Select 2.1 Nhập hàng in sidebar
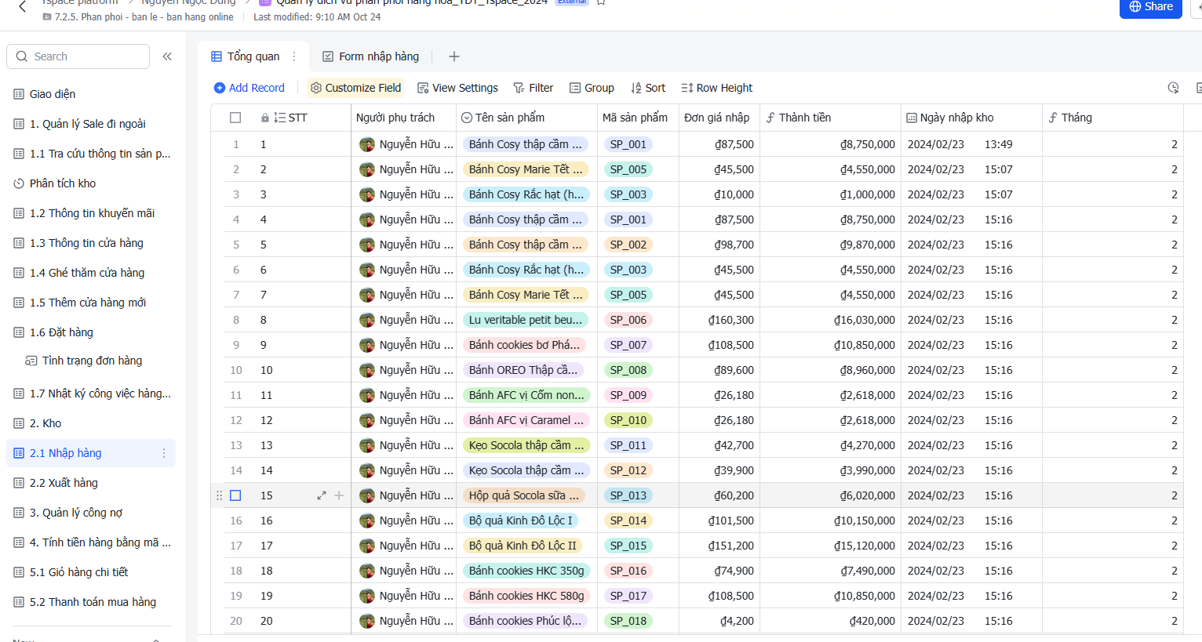Viewport: 1202px width, 642px height. 91,453
